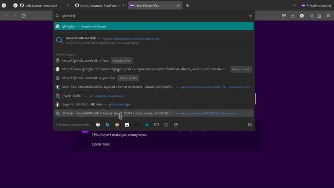334x188 pixels.
Task: Reload the current page
Action: tap(23, 16)
